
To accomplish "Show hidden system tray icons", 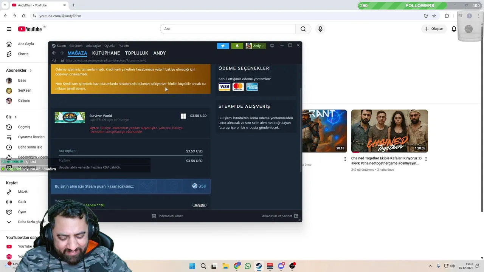I will (430, 266).
